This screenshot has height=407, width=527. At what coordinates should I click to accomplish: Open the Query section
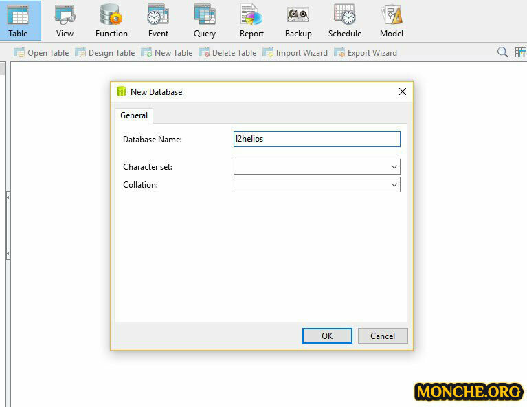(x=205, y=20)
